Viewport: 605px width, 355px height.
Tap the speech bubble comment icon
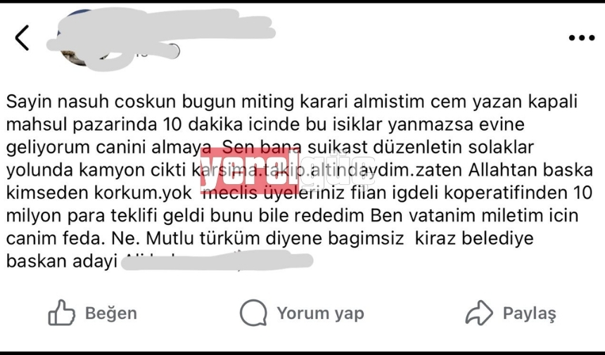253,313
